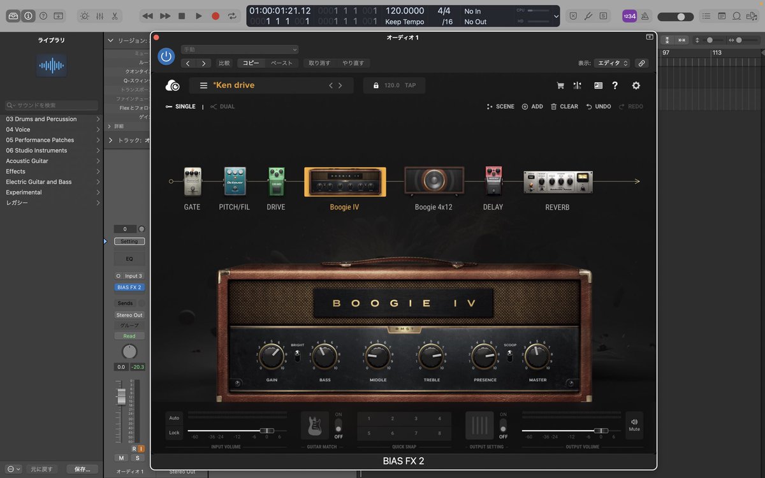
Task: Click ADD to insert a new effect
Action: click(532, 106)
